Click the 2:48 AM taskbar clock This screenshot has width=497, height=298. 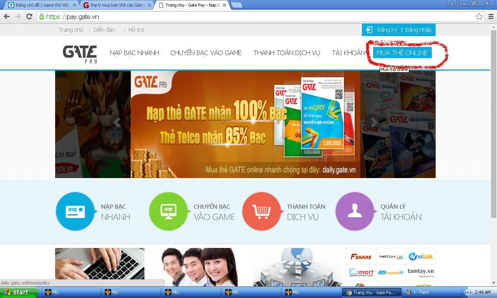(482, 292)
